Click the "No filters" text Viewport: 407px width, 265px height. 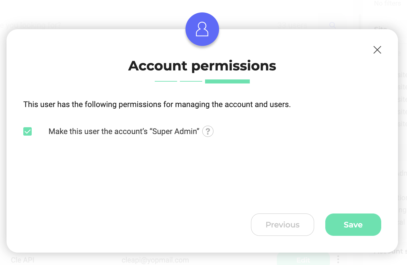click(x=387, y=3)
